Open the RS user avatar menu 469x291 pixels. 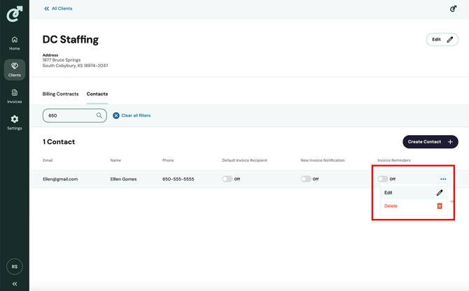point(14,267)
